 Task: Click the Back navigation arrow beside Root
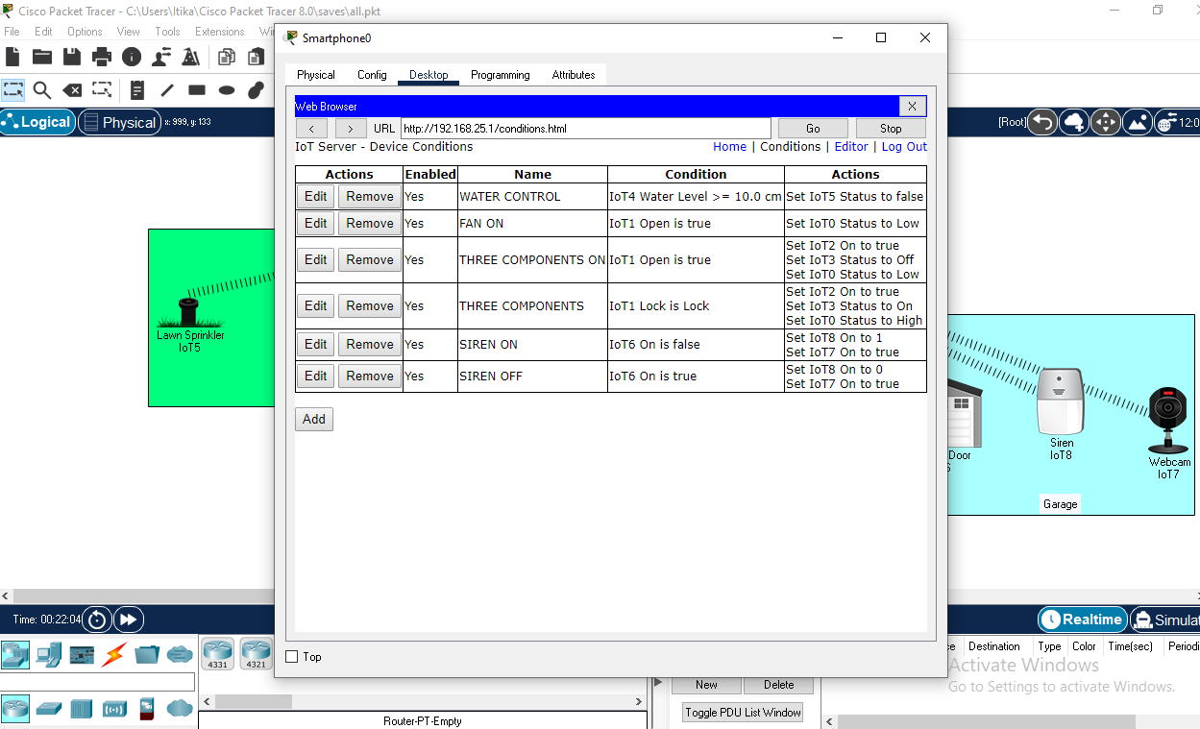click(1043, 122)
